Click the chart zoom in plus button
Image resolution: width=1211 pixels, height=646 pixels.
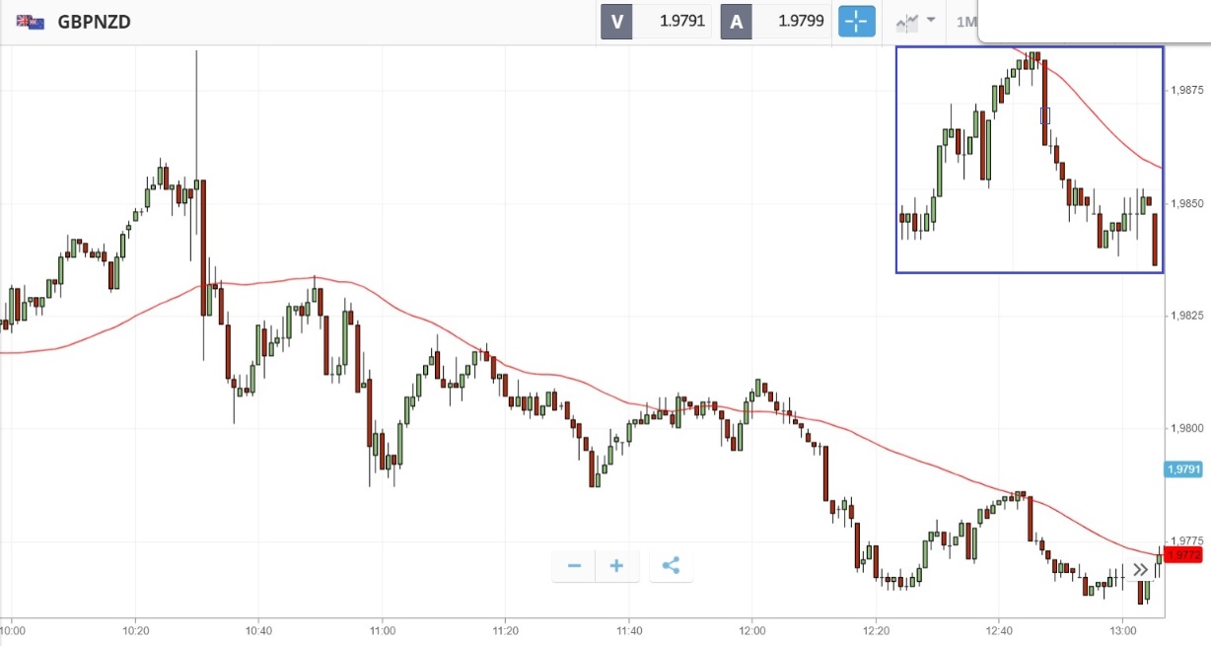(617, 566)
